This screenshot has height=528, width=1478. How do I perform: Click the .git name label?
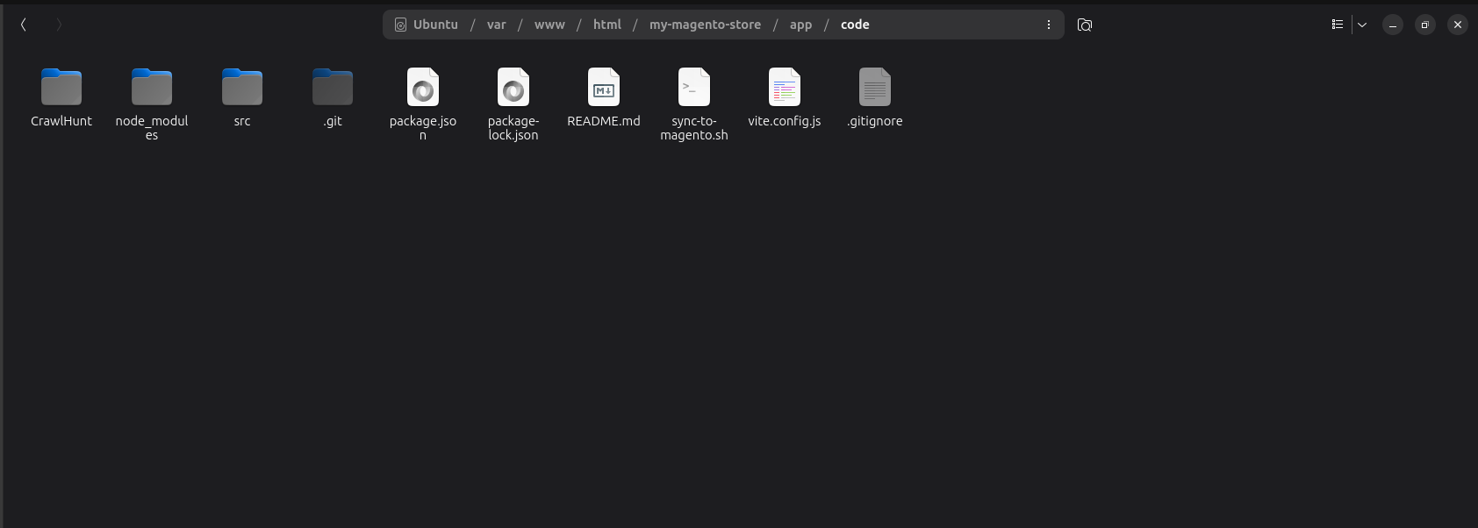click(333, 121)
